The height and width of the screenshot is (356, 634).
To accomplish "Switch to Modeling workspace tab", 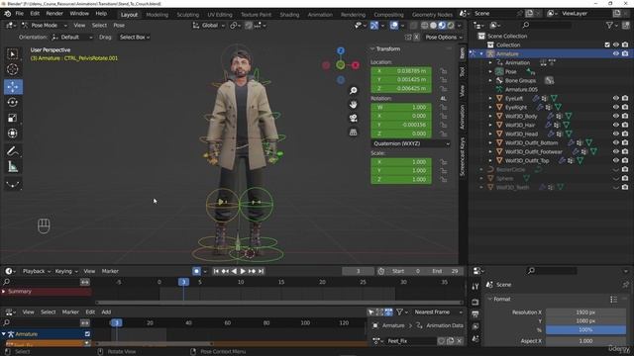I will (x=157, y=15).
